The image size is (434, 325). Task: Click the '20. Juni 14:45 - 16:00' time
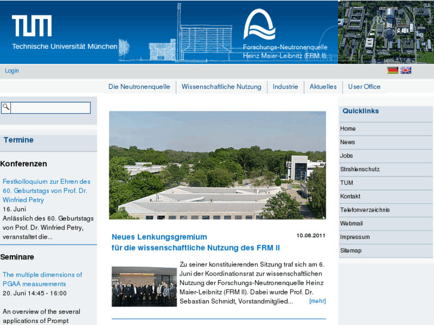[35, 293]
